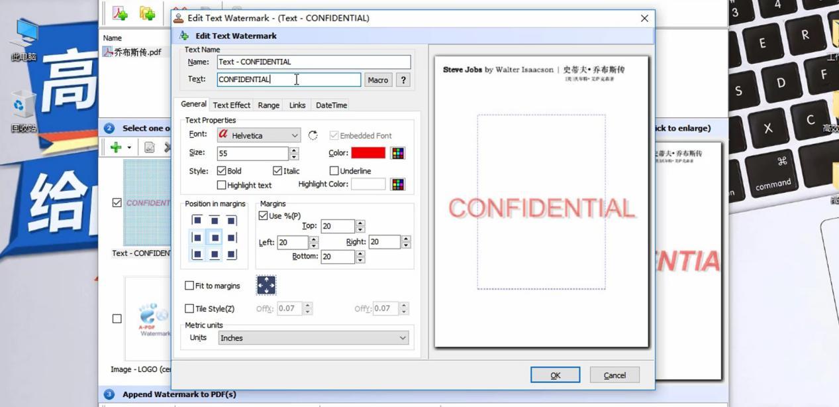This screenshot has width=839, height=407.
Task: Open the Units dropdown showing Inches
Action: [313, 337]
